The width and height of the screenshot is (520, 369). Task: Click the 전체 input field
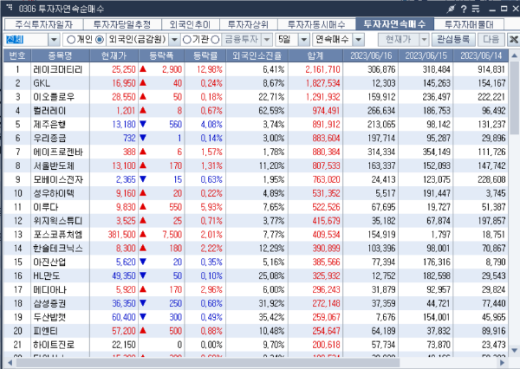(27, 40)
